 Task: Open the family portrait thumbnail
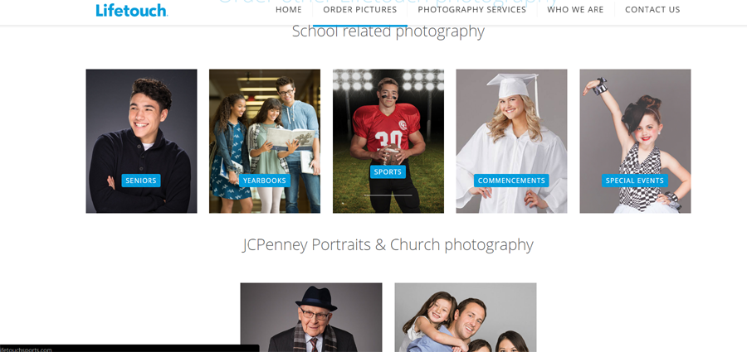pos(466,317)
